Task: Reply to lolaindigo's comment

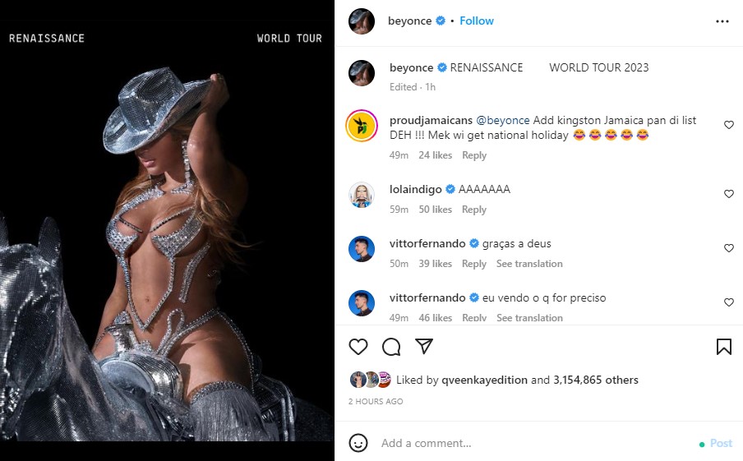Action: pyautogui.click(x=474, y=210)
